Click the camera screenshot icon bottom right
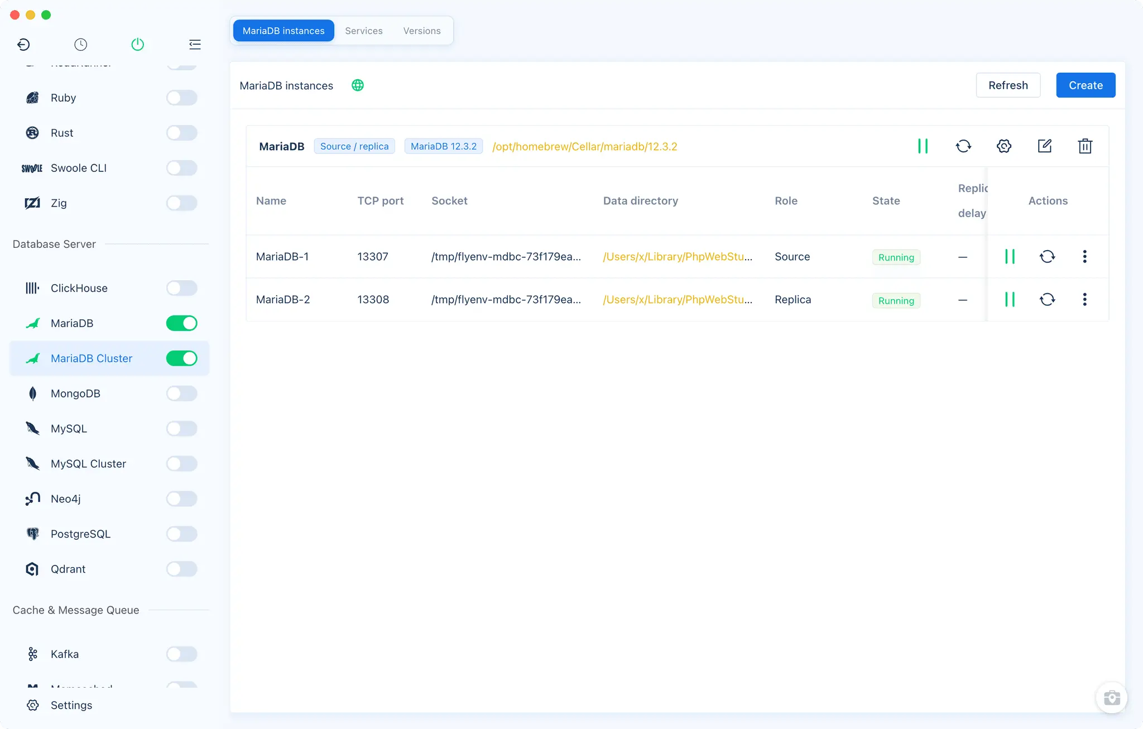1143x729 pixels. 1112,698
